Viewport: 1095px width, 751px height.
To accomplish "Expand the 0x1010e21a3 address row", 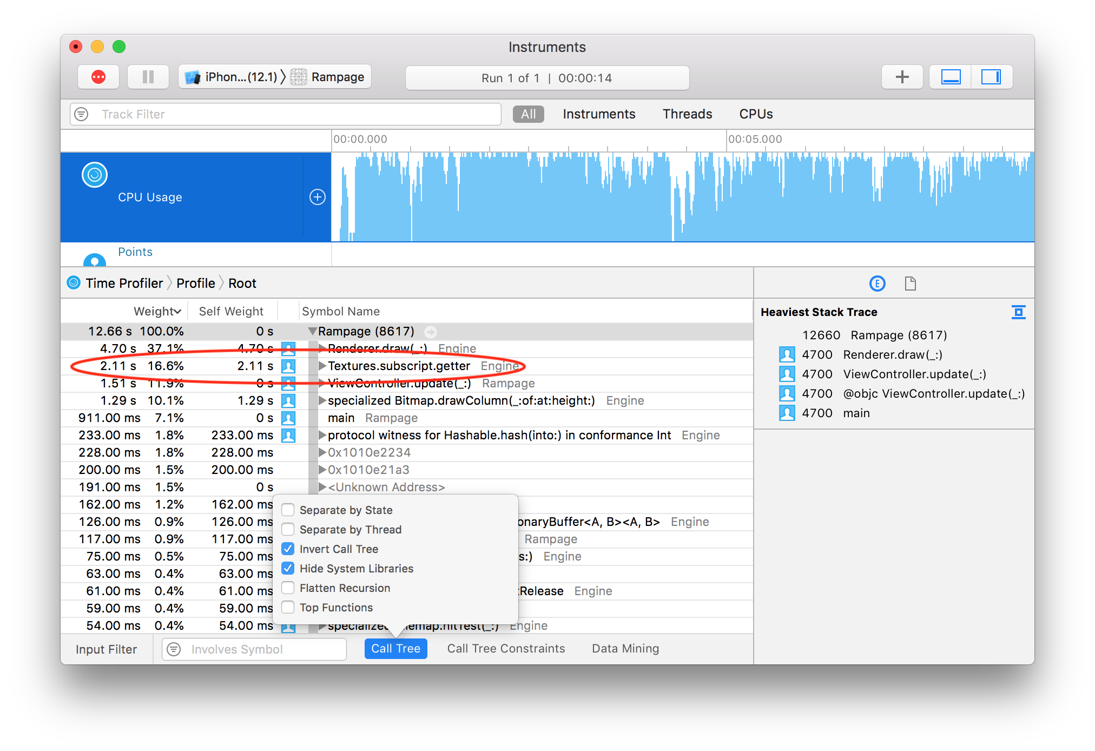I will (x=322, y=470).
